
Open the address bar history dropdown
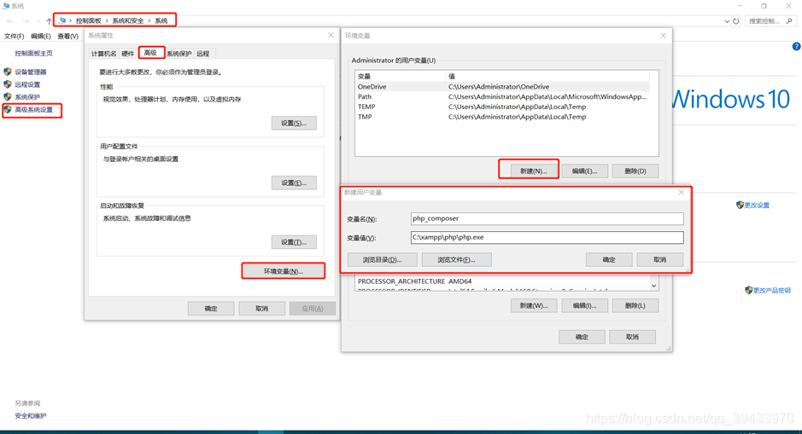tap(727, 21)
